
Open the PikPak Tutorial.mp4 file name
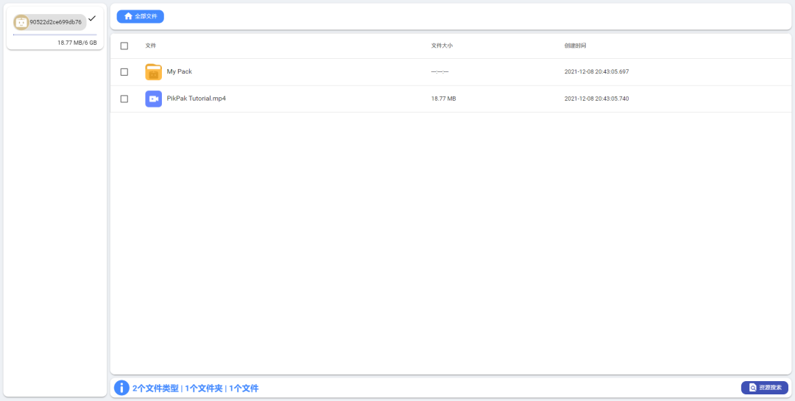(197, 99)
